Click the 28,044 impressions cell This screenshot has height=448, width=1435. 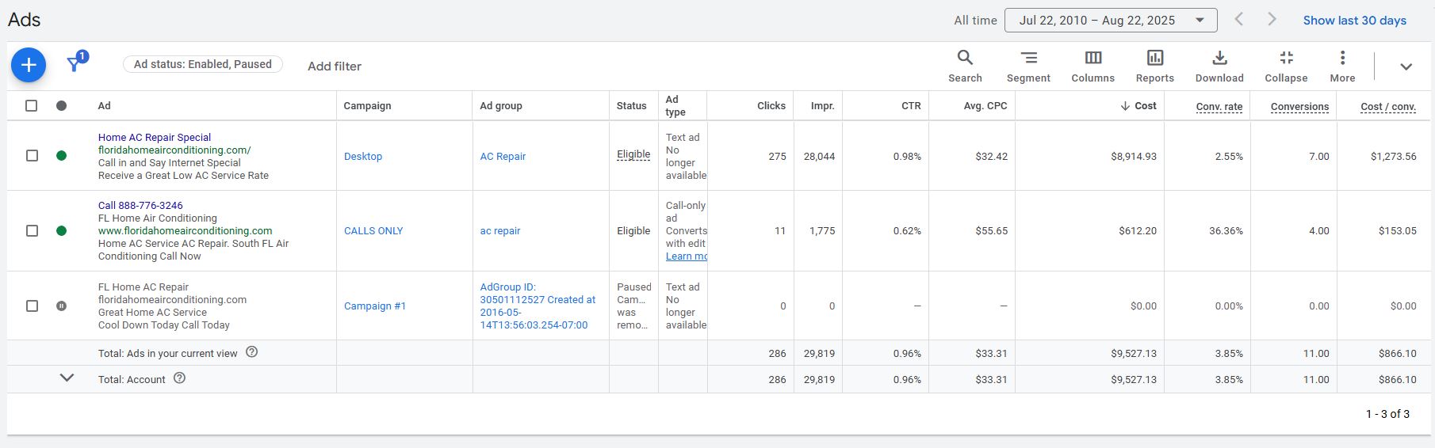click(x=819, y=157)
